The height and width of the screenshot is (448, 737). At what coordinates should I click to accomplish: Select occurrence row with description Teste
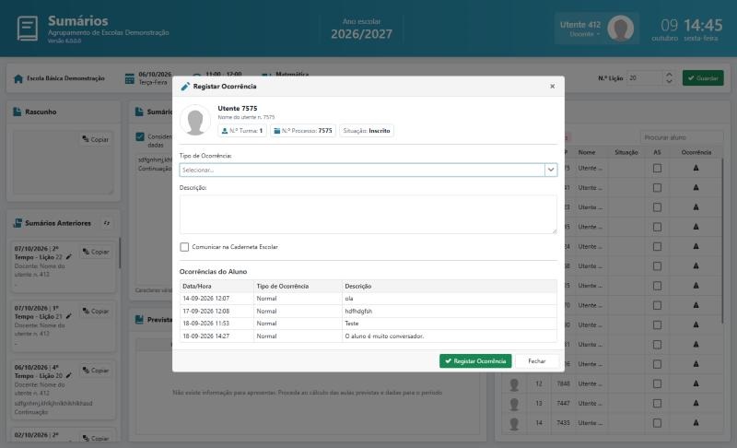click(x=368, y=324)
